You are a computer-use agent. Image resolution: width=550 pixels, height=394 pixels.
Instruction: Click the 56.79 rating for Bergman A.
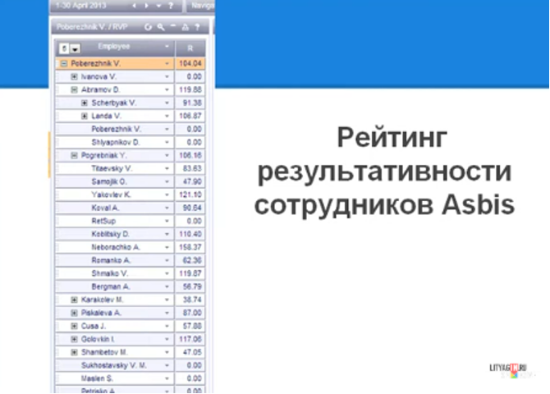coord(190,286)
